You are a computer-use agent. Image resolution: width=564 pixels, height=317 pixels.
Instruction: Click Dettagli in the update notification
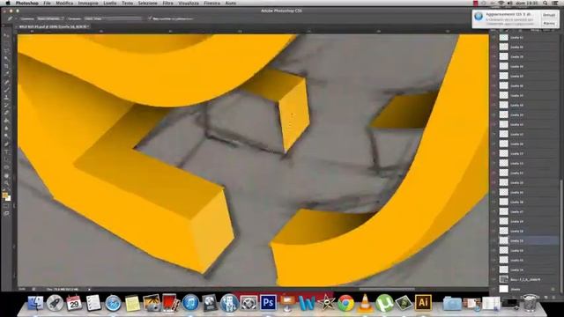549,15
